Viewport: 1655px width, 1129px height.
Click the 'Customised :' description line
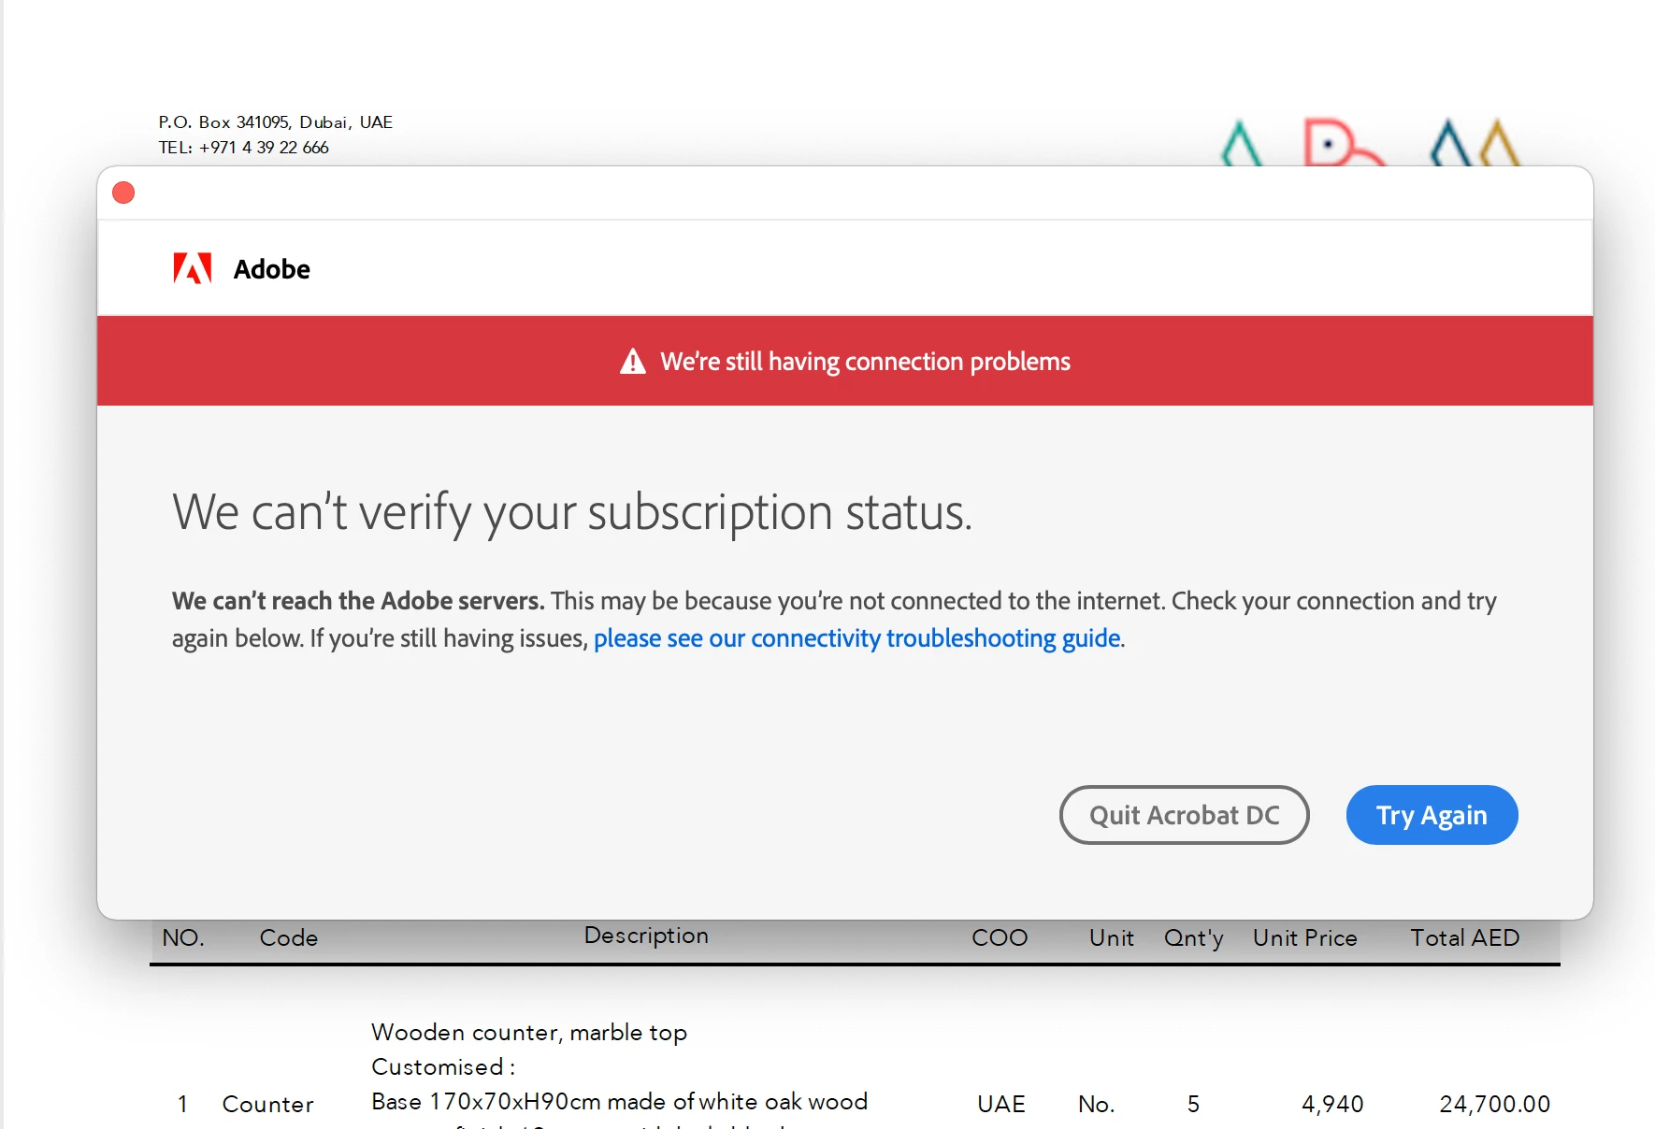443,1066
